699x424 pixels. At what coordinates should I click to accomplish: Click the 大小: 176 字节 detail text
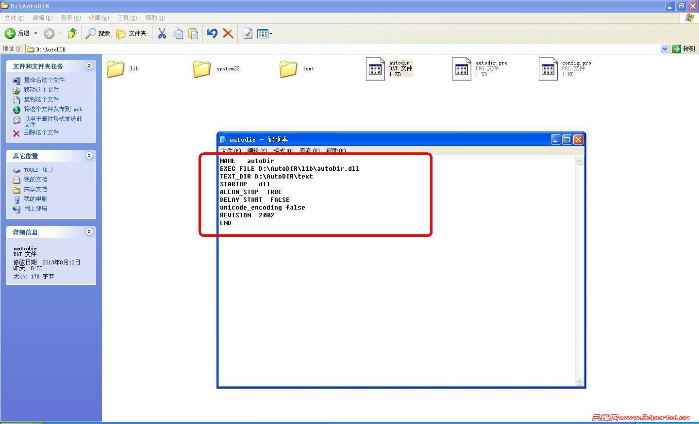(33, 277)
